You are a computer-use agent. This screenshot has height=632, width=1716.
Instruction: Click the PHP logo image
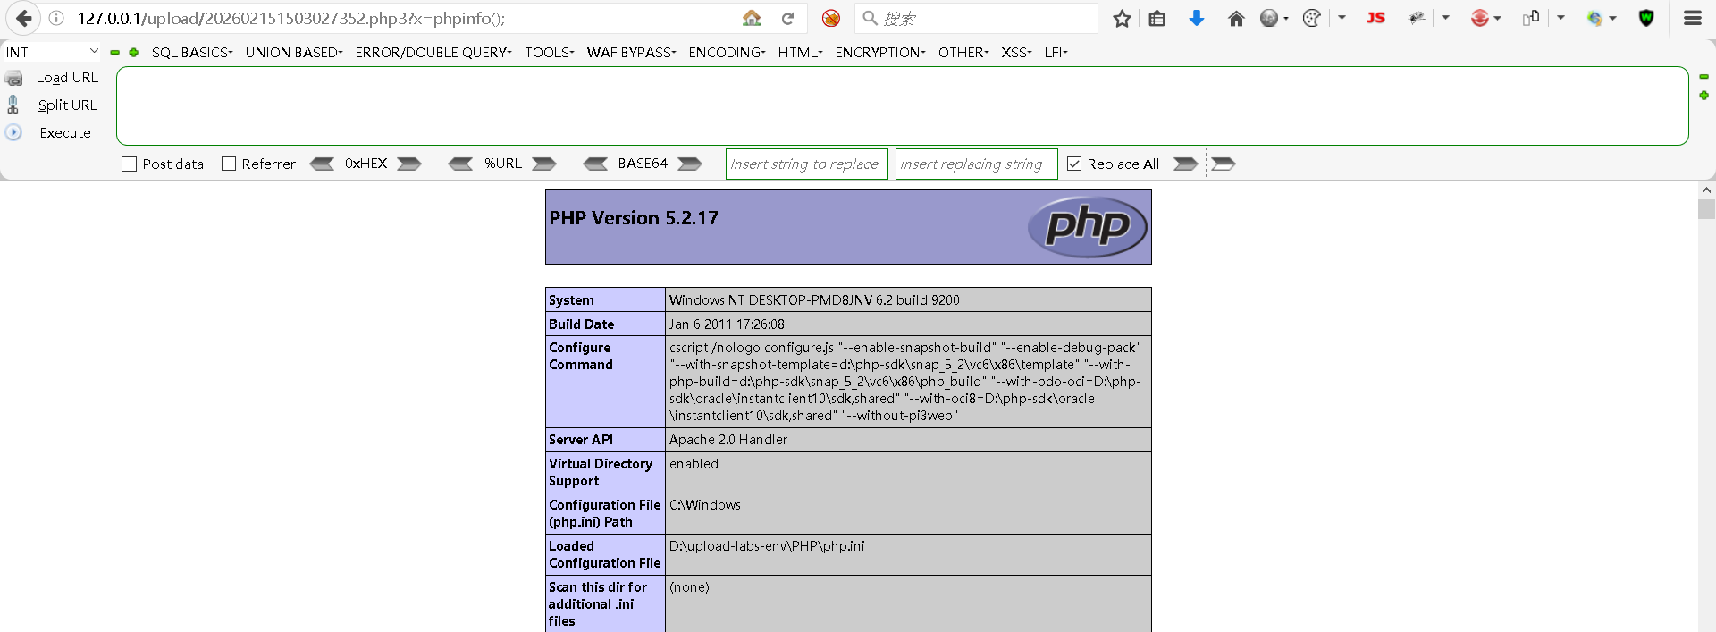[1087, 226]
